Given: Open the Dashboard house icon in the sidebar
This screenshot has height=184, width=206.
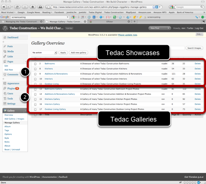Looking at the screenshot, I should (5, 37).
